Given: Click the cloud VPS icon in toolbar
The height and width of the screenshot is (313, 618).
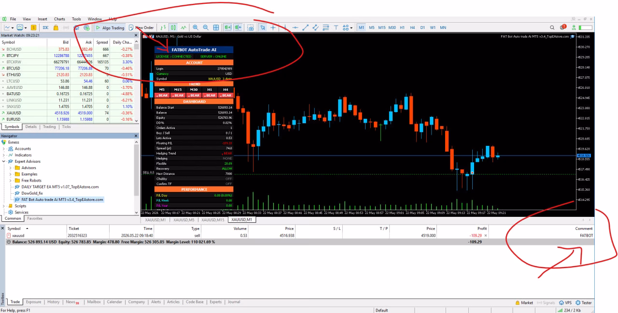Looking at the screenshot, I should pos(76,28).
